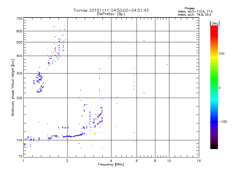Image resolution: width=234 pixels, height=175 pixels.
Task: Click the x-axis label '1'
Action: click(x=23, y=161)
